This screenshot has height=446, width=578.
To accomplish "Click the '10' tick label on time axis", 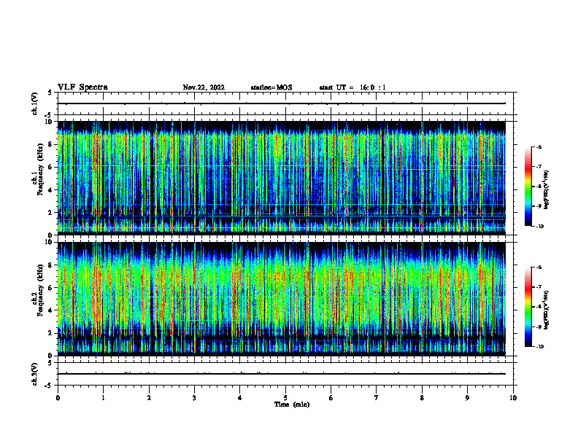I will tap(513, 398).
